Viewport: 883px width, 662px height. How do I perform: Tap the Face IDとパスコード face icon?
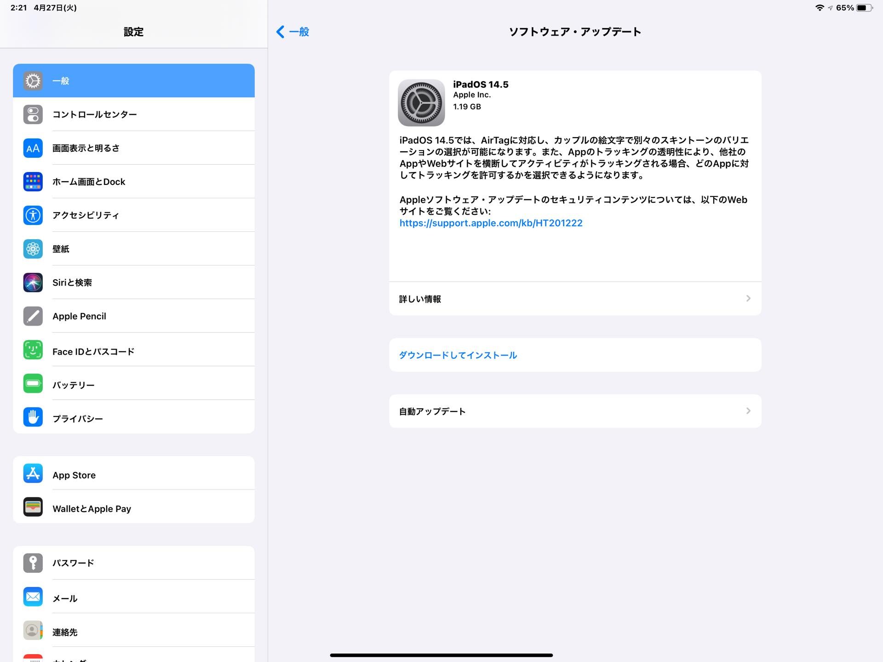click(x=33, y=350)
